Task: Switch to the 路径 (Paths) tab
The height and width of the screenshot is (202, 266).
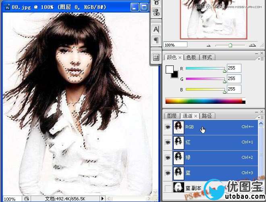Action: [207, 116]
